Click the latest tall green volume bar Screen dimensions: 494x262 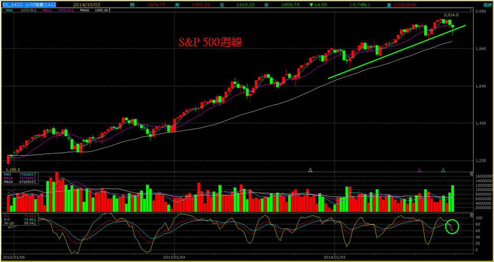[452, 198]
